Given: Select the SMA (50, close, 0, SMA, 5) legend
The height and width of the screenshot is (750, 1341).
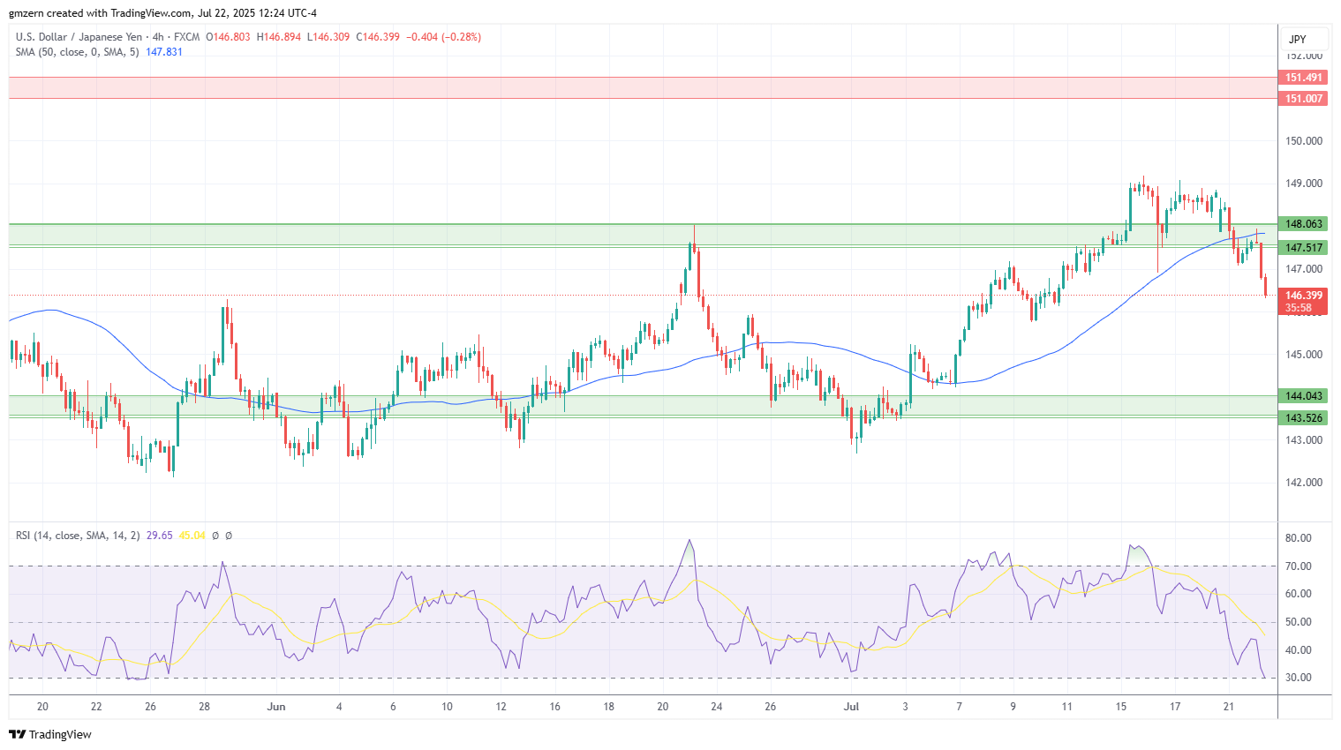Looking at the screenshot, I should [x=77, y=52].
